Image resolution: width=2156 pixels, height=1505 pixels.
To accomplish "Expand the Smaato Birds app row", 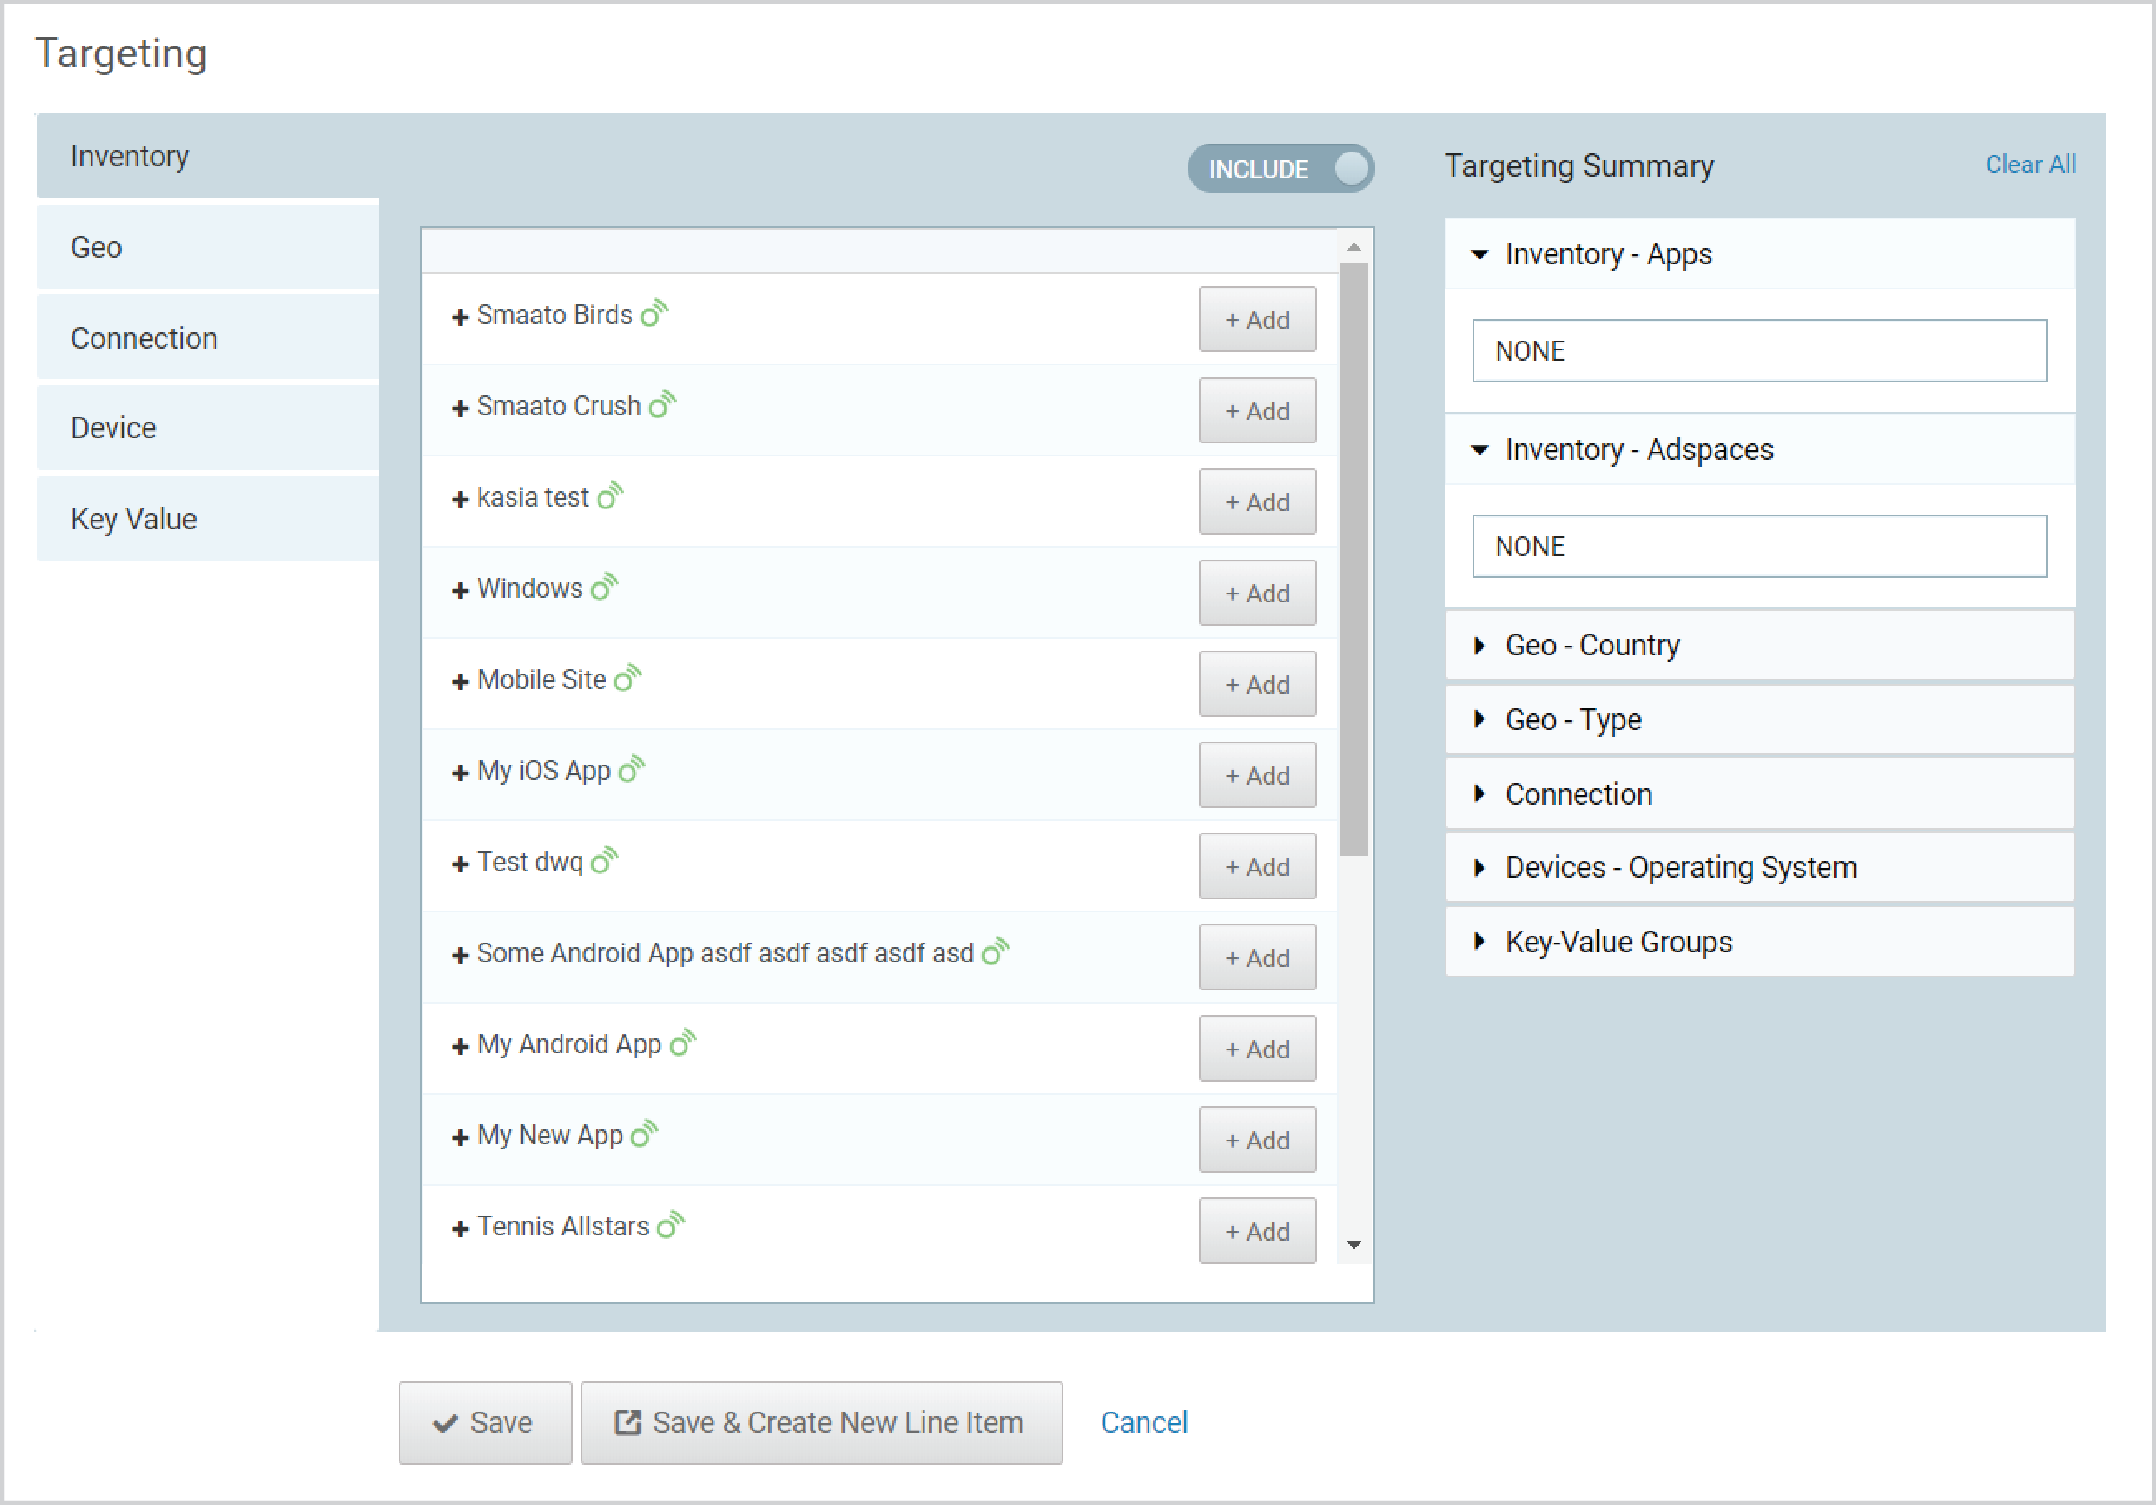I will pos(460,317).
